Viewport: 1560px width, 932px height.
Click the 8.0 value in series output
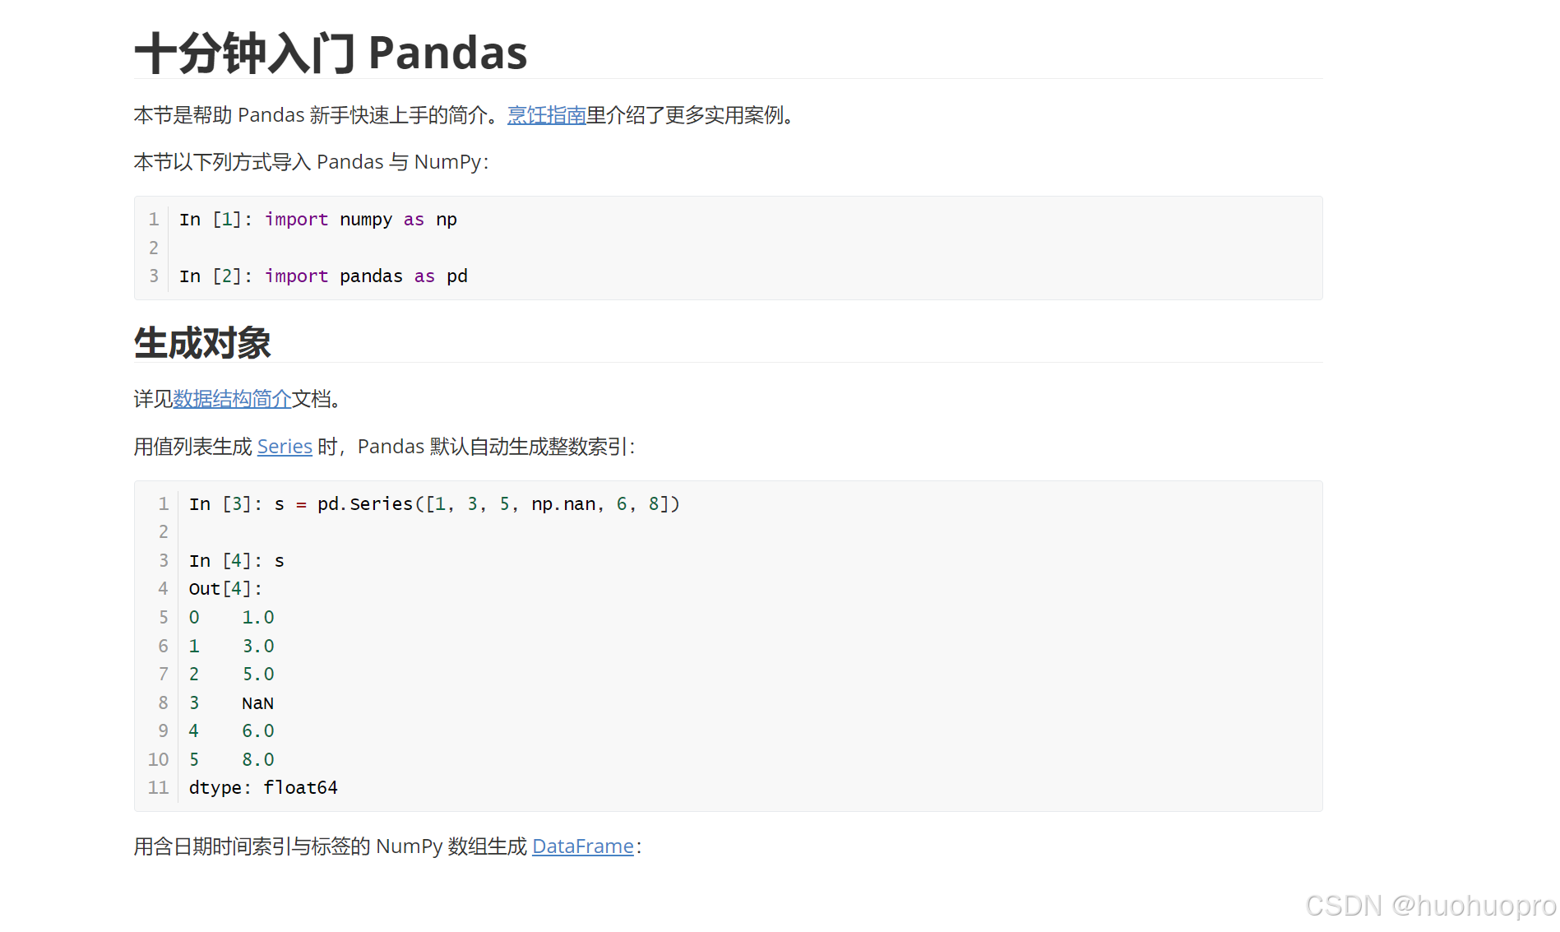[x=258, y=760]
